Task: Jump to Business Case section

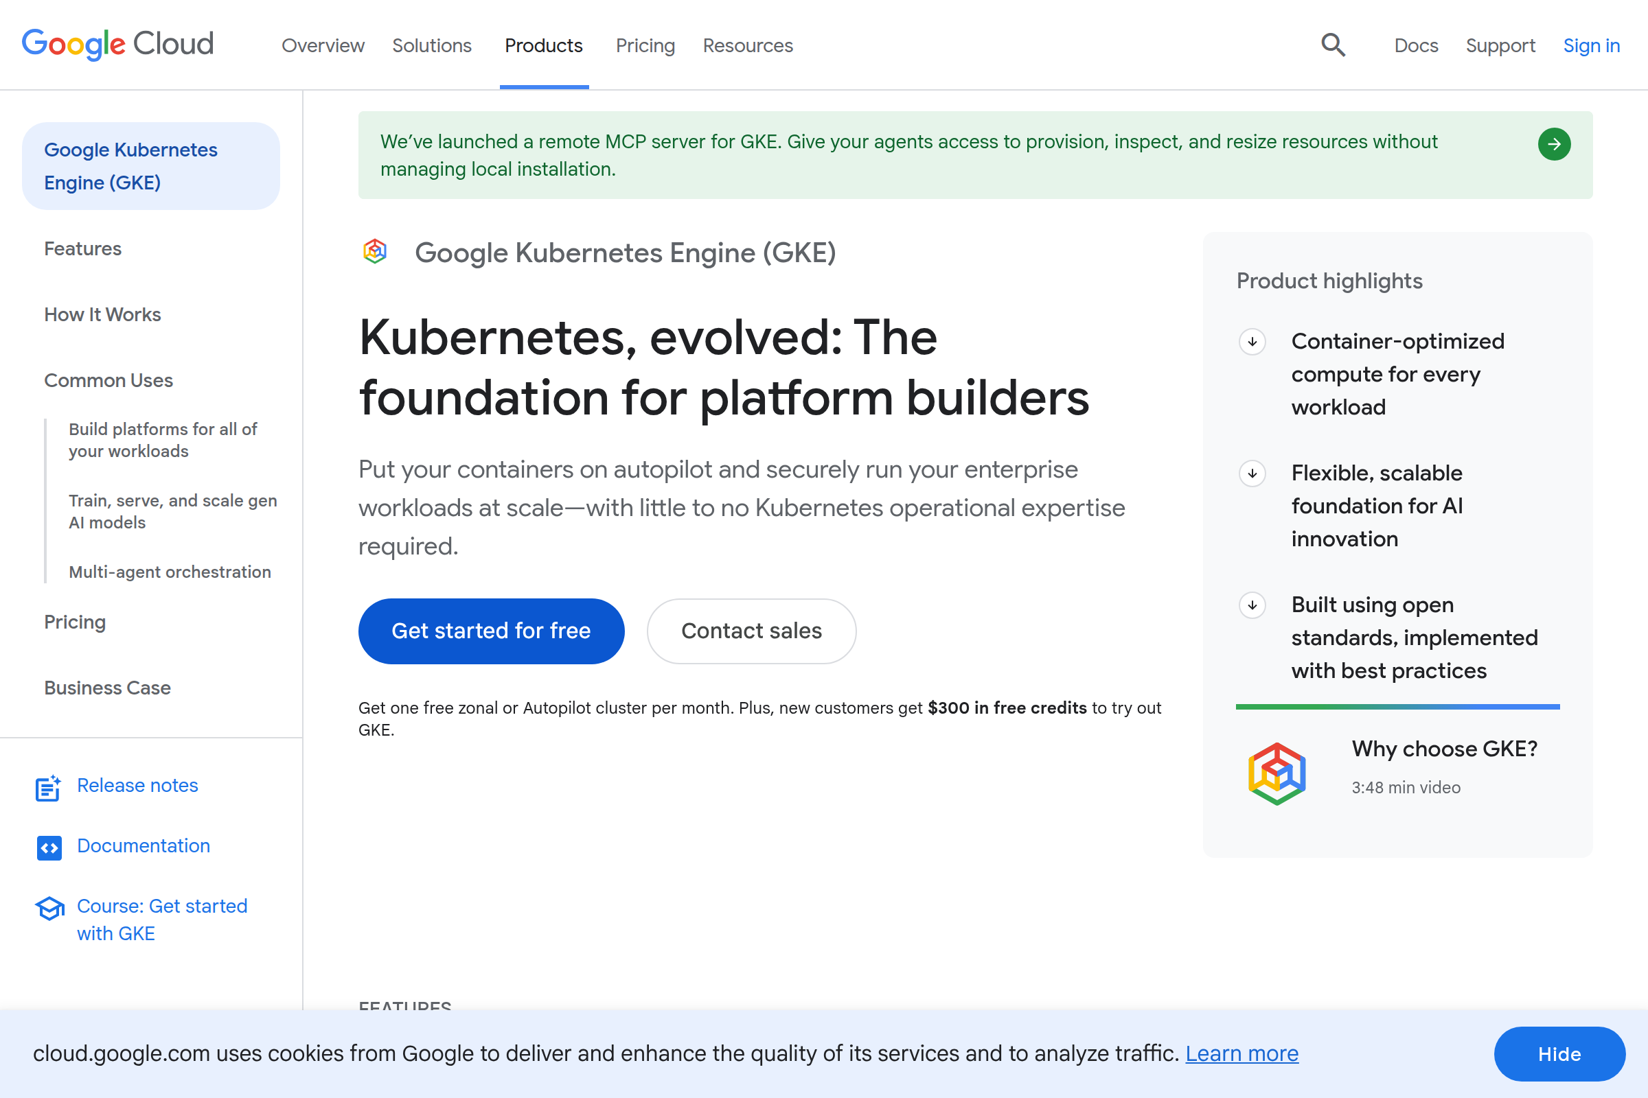Action: click(x=107, y=688)
